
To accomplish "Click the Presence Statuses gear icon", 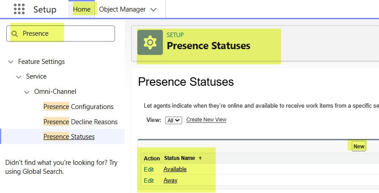I will (x=150, y=42).
